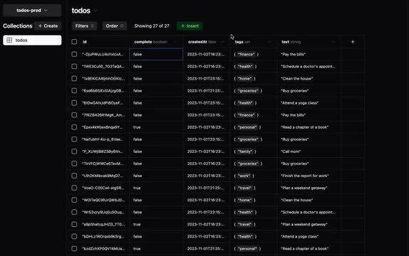
Task: Click the "finance" tag in the "-Oju" row
Action: click(x=247, y=54)
